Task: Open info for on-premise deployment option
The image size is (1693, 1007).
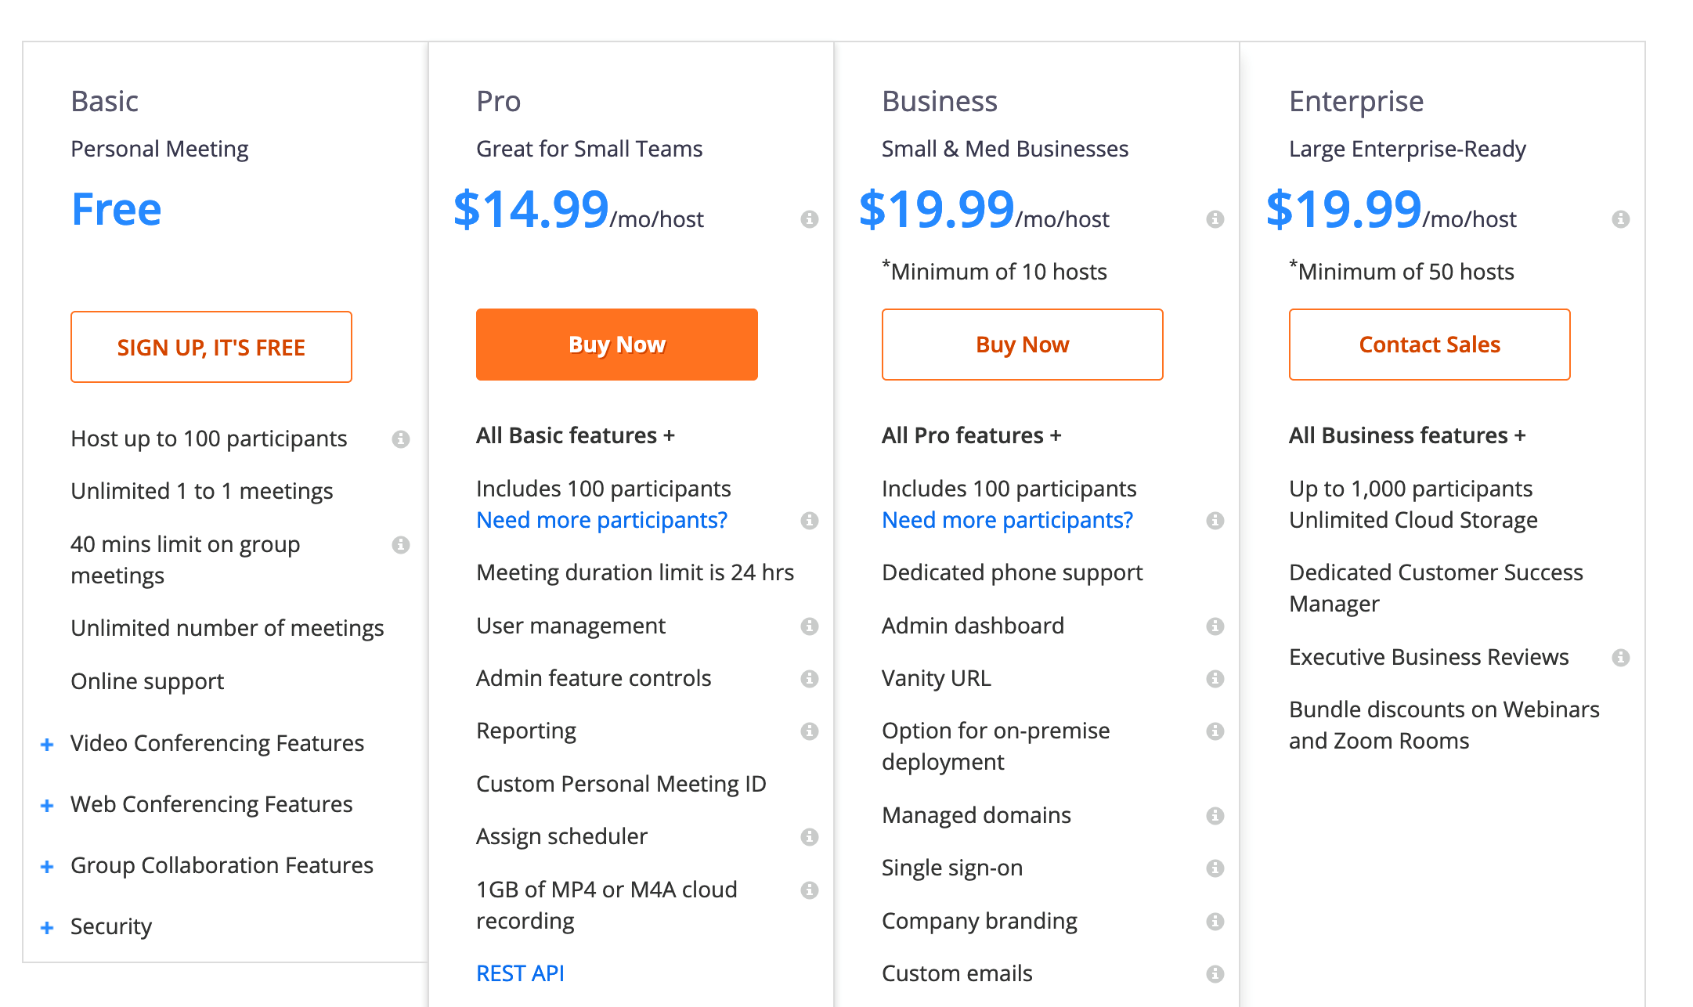Action: 1215,731
